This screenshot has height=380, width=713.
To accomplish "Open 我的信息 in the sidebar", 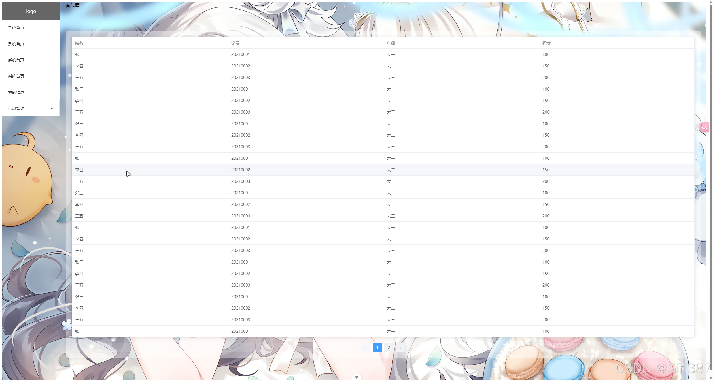I will tap(16, 92).
